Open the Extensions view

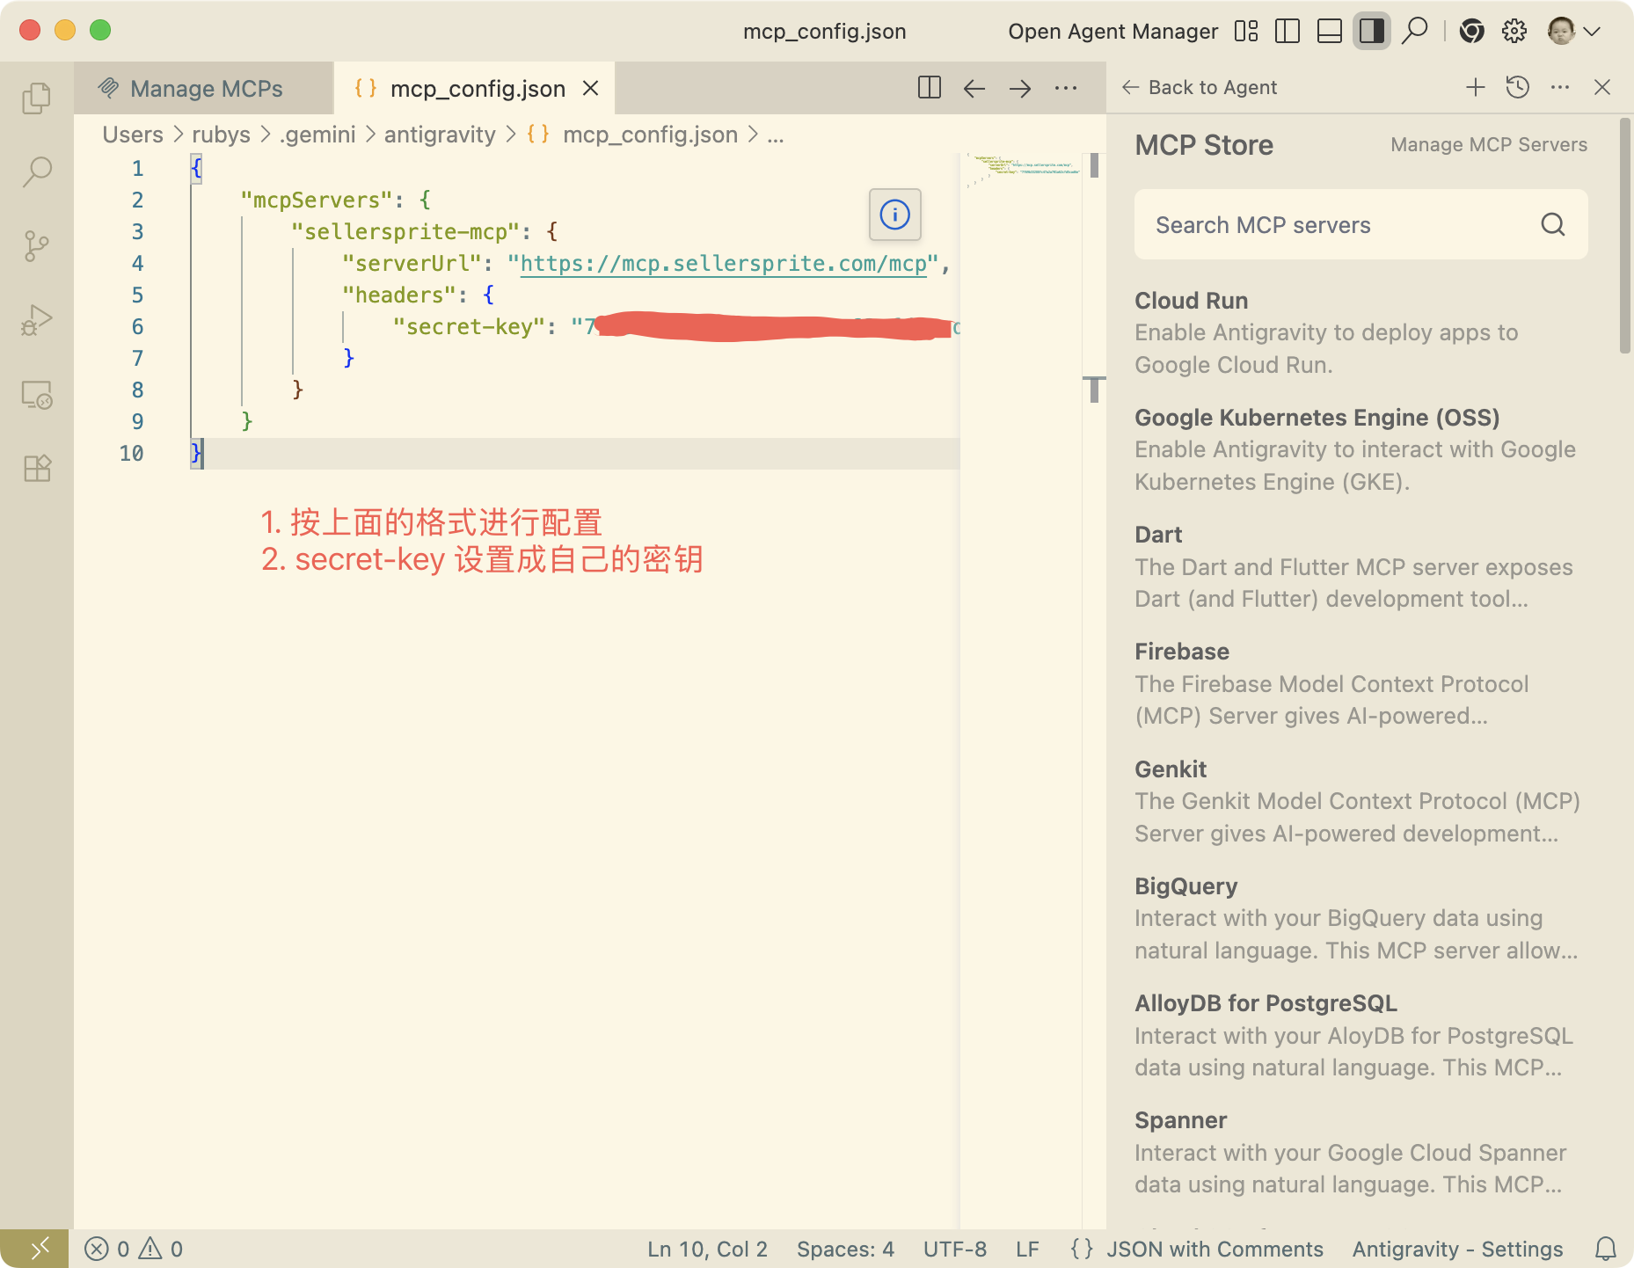(36, 469)
